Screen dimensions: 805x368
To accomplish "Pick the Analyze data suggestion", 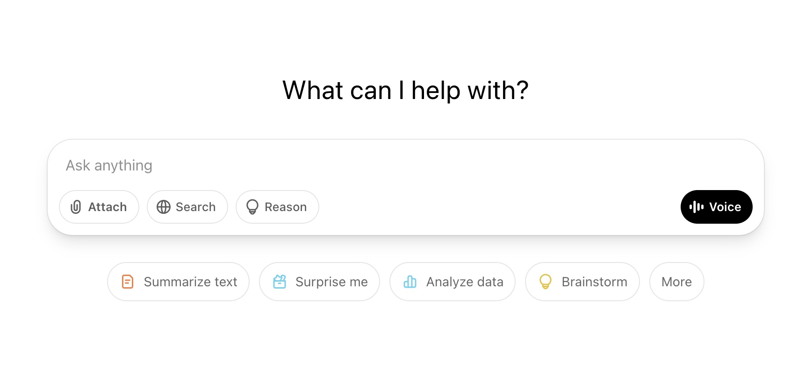I will coord(453,282).
